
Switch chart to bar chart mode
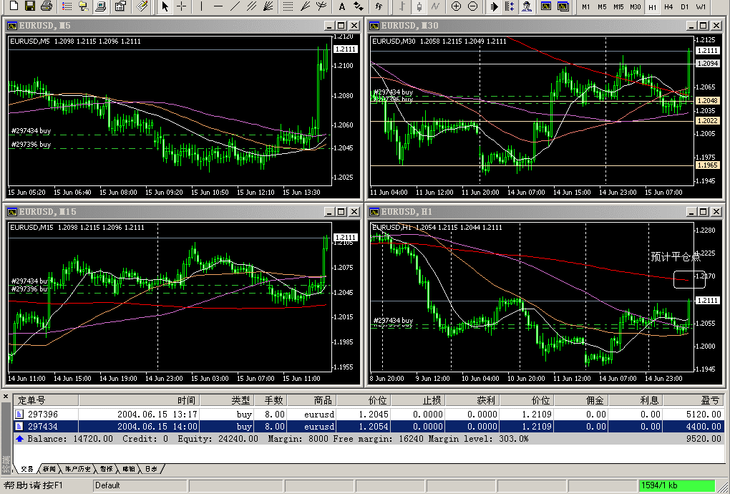coord(402,6)
